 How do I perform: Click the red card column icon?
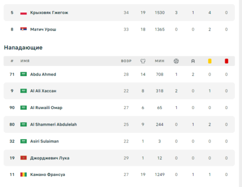coord(227,61)
